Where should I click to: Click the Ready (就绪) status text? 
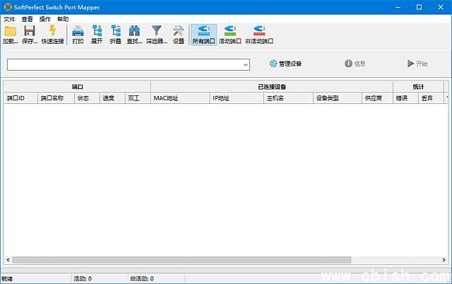[7, 278]
